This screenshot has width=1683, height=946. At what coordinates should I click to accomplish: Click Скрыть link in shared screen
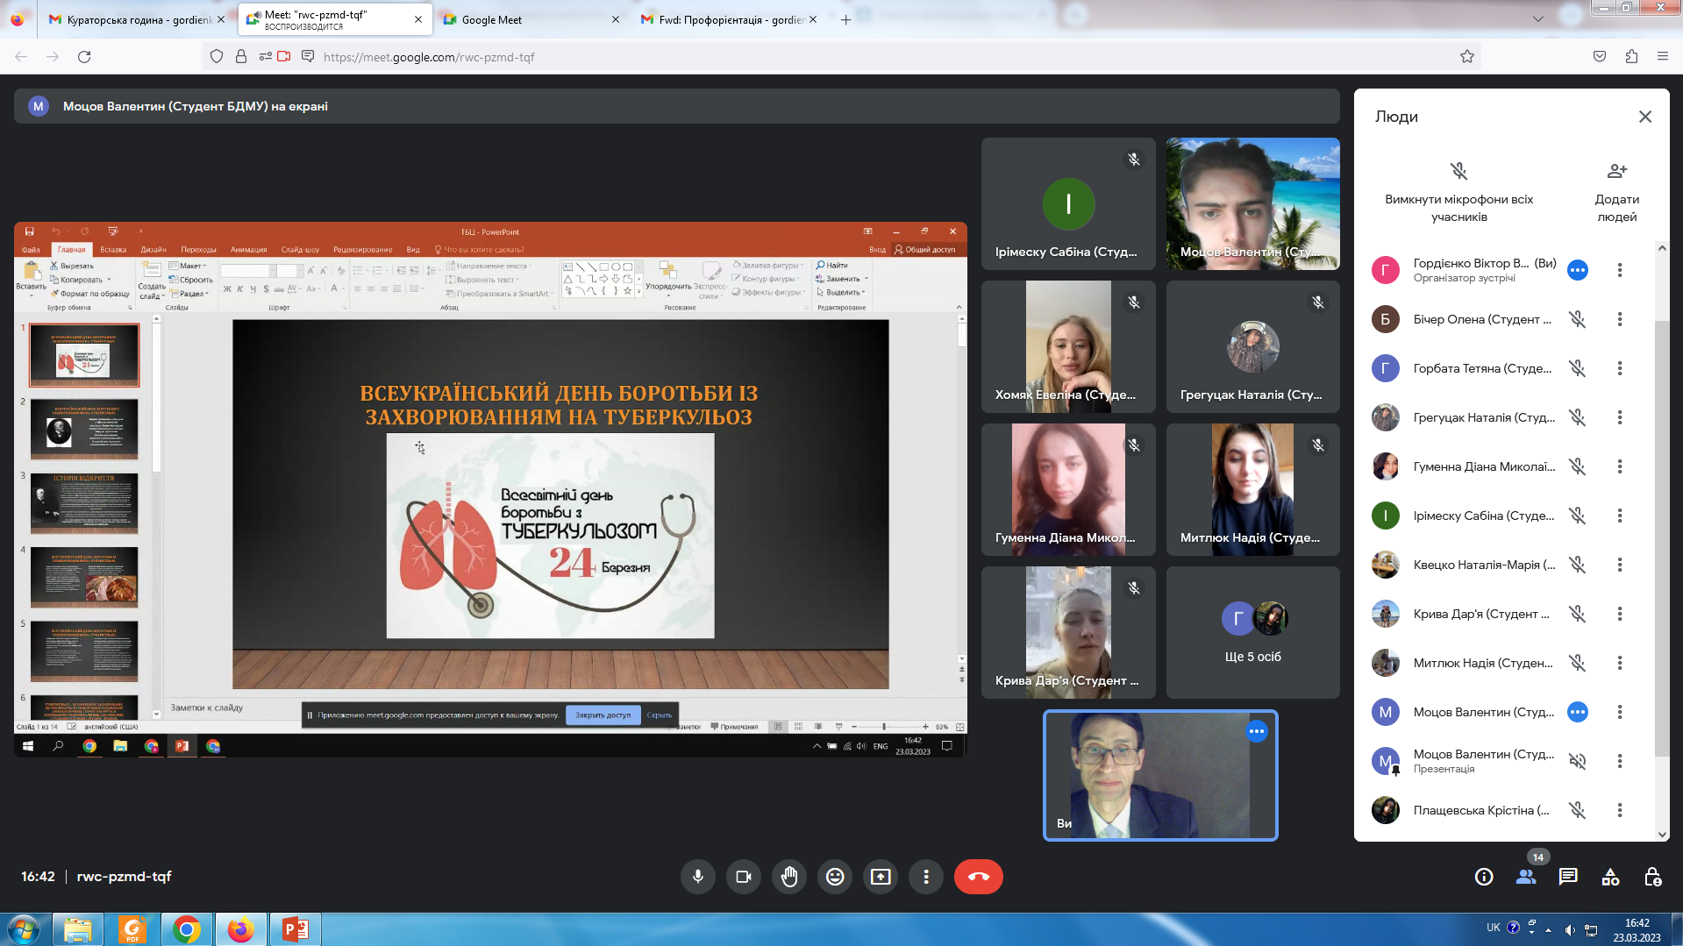(x=660, y=715)
